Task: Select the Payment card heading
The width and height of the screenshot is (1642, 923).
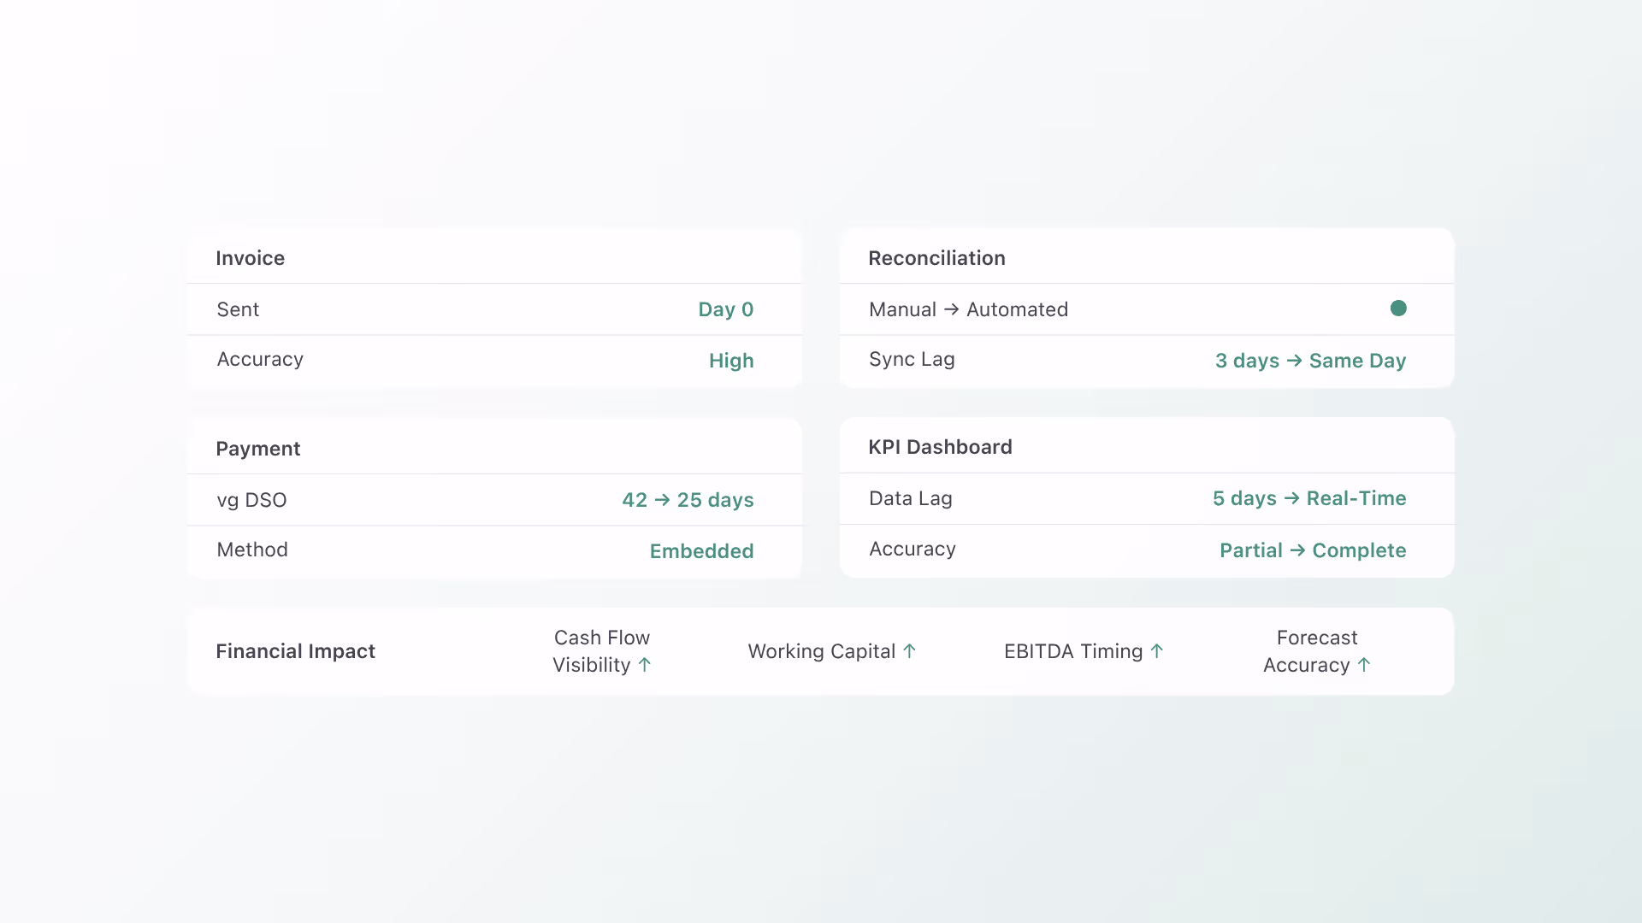Action: click(257, 449)
